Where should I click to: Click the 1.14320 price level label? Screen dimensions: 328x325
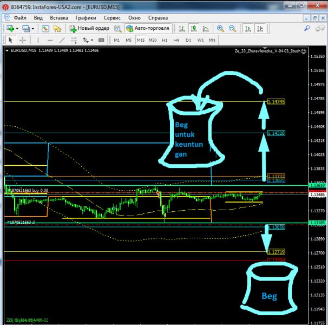click(x=276, y=133)
